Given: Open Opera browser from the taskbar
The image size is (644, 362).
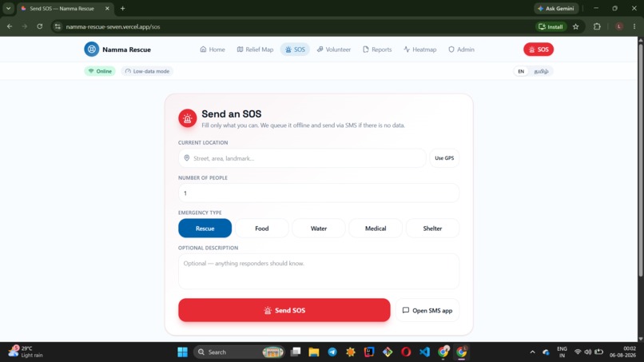Looking at the screenshot, I should click(x=406, y=352).
